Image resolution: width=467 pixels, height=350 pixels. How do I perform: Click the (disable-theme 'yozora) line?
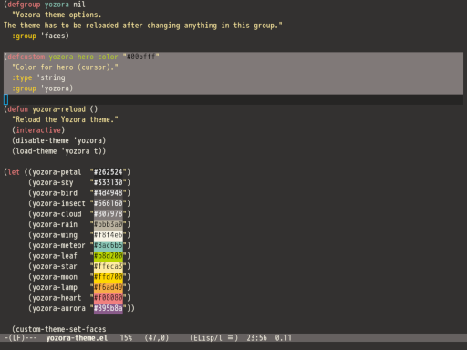(x=59, y=140)
